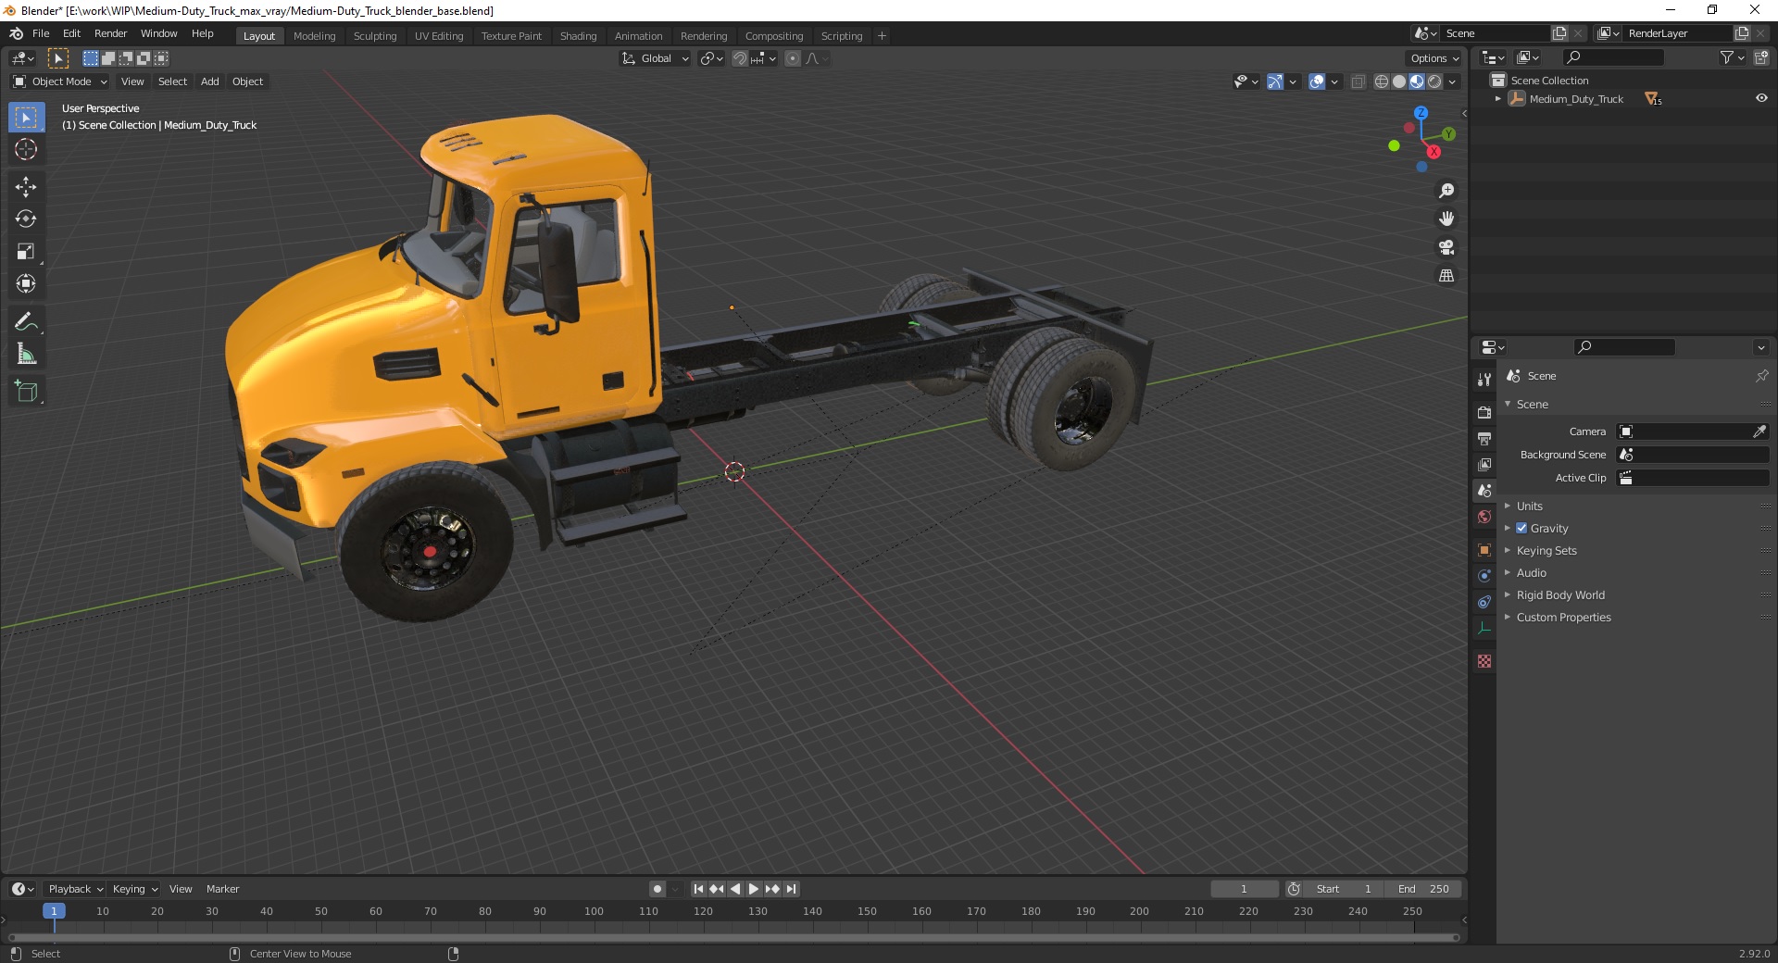Choose the Measure tool
The width and height of the screenshot is (1778, 963).
click(26, 355)
